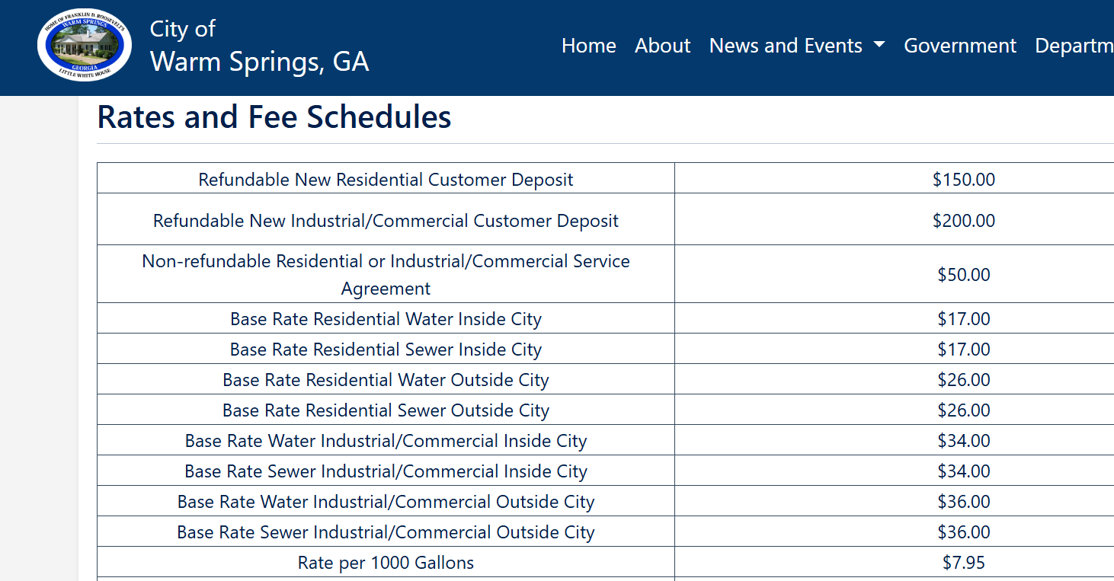Click the Rates and Fee Schedules heading

[274, 117]
